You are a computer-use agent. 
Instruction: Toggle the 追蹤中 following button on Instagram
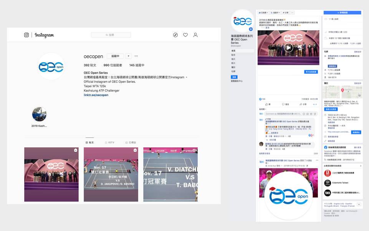[115, 56]
